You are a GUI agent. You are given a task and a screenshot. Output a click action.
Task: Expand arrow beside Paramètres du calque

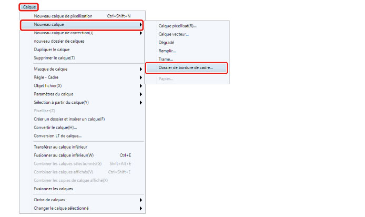pos(140,94)
